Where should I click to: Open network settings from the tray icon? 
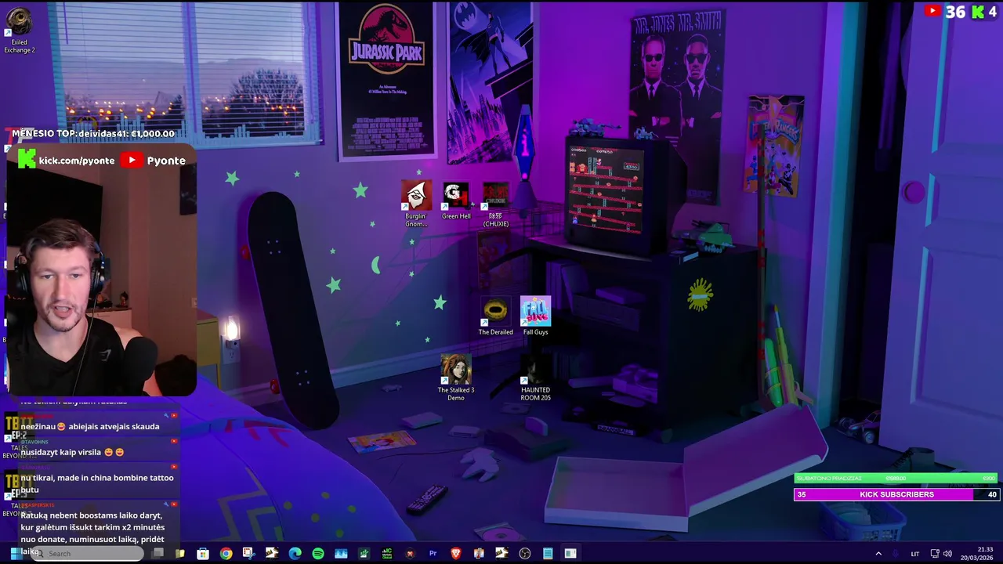coord(934,554)
